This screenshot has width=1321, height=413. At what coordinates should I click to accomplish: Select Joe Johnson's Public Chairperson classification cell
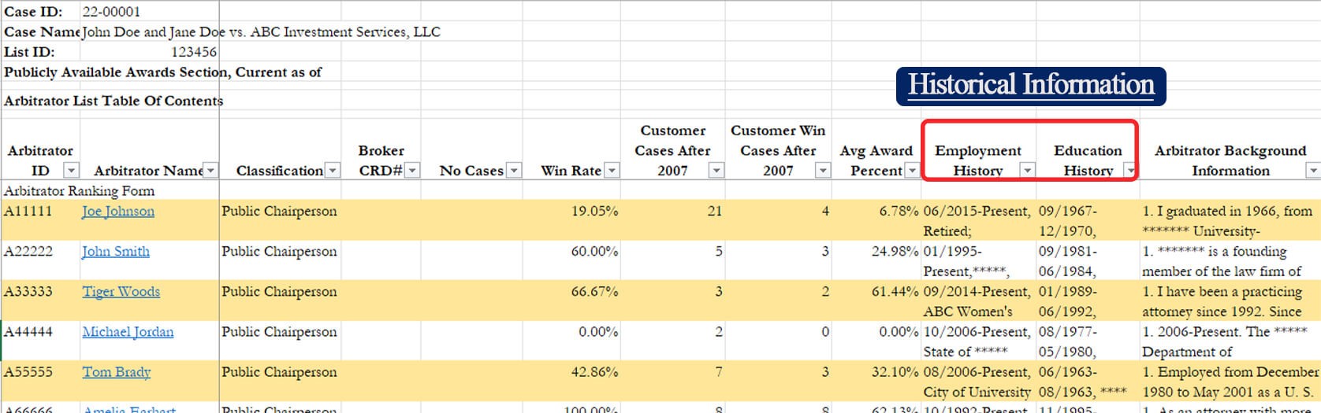pos(280,220)
